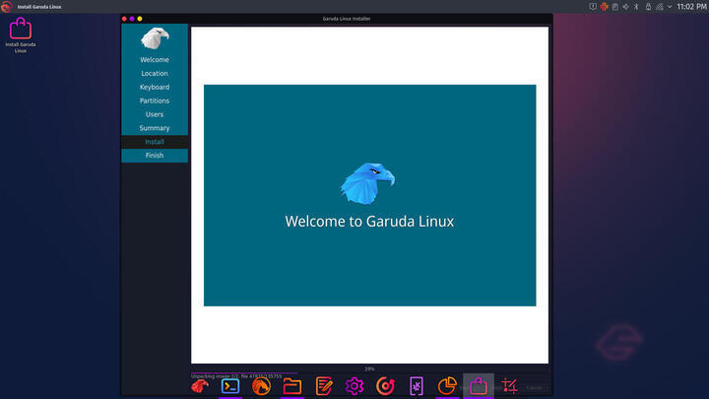Select the Location step in the installer sidebar
Screen dimensions: 709x399
click(155, 73)
